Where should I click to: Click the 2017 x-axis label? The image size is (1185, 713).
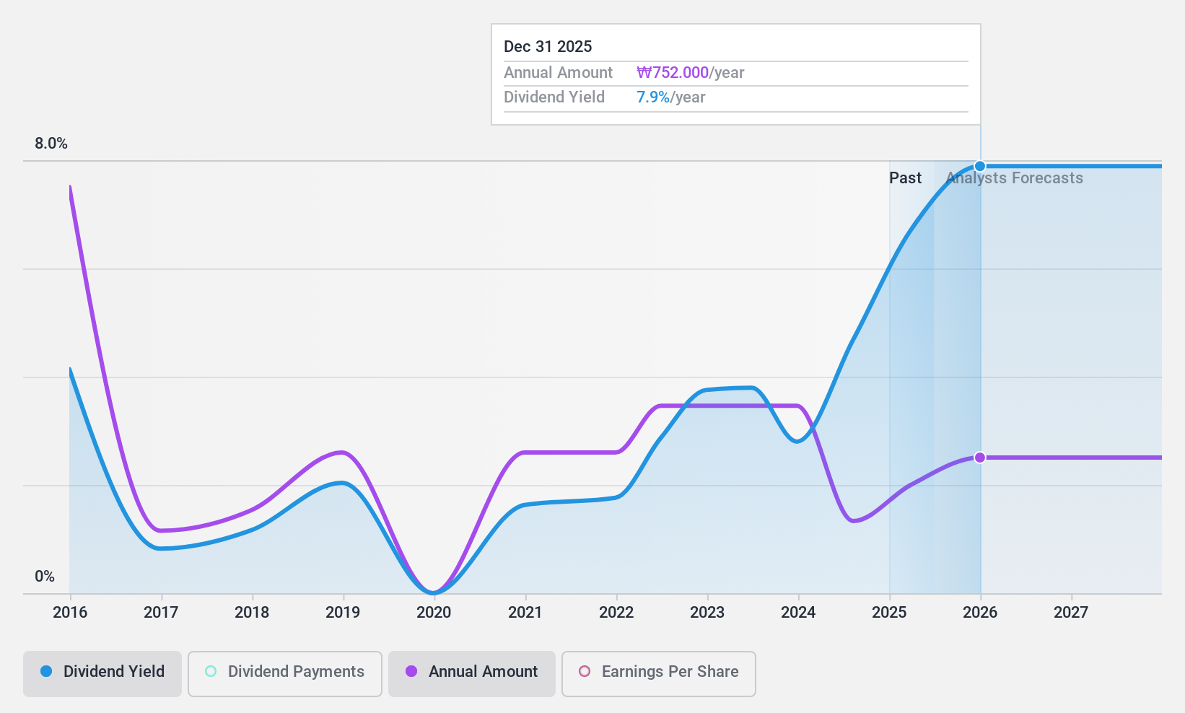click(x=161, y=613)
